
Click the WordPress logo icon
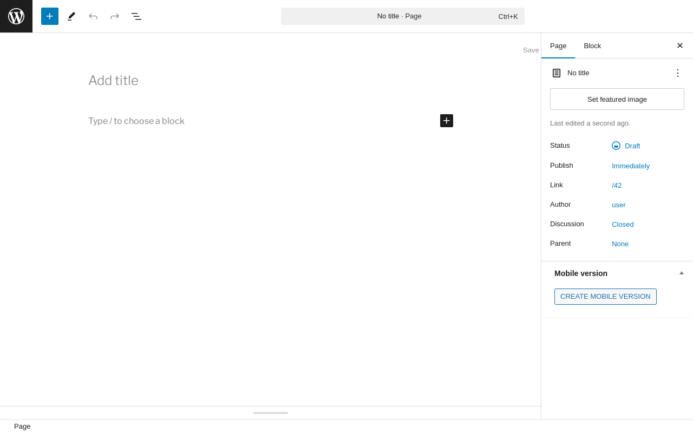[16, 16]
